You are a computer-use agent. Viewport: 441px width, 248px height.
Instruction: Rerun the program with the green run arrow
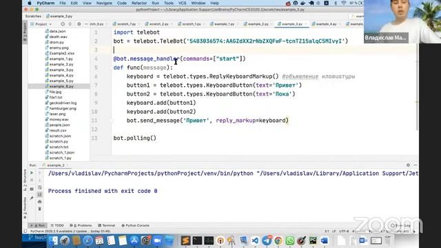coord(32,173)
